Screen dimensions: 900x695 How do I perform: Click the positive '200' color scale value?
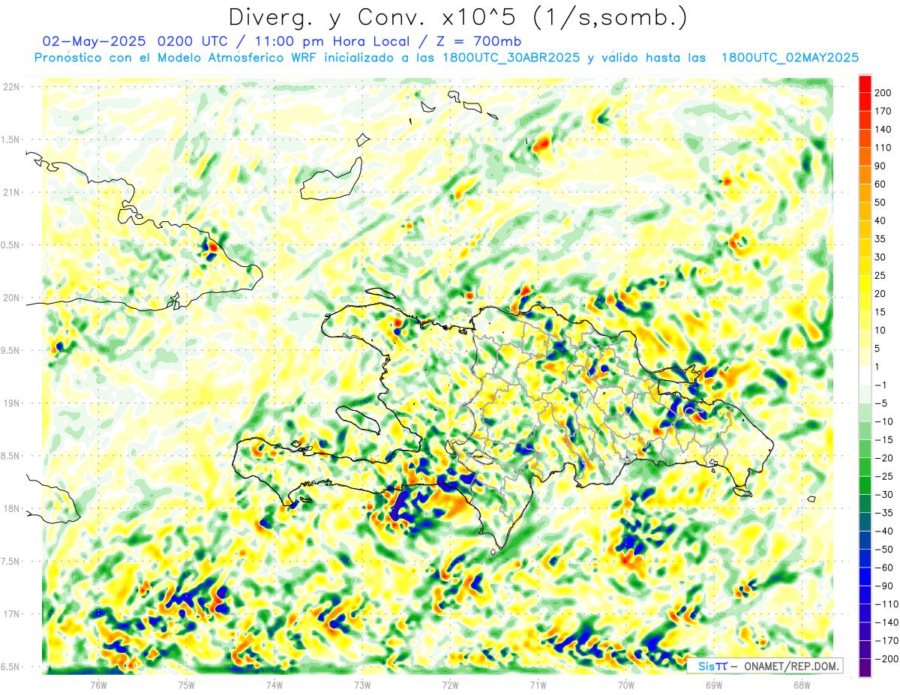click(x=883, y=93)
